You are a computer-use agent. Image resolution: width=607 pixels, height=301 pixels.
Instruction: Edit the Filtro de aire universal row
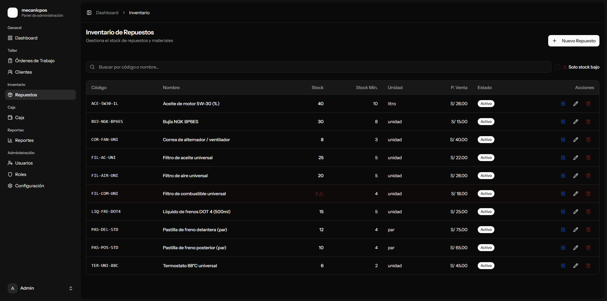tap(576, 176)
